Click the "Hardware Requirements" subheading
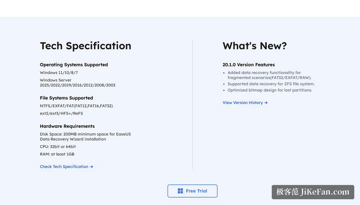360x205 pixels. click(x=67, y=126)
